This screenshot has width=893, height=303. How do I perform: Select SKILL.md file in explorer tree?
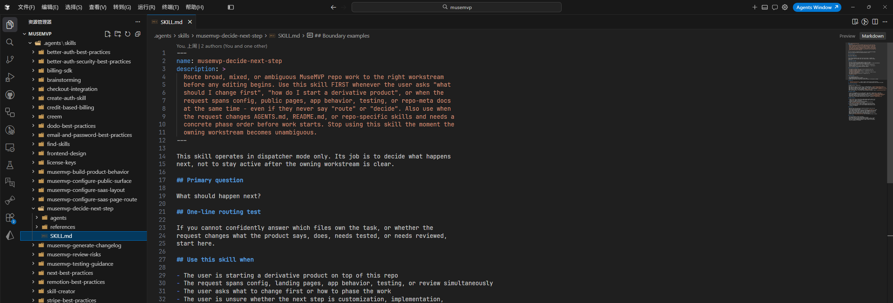click(x=84, y=236)
